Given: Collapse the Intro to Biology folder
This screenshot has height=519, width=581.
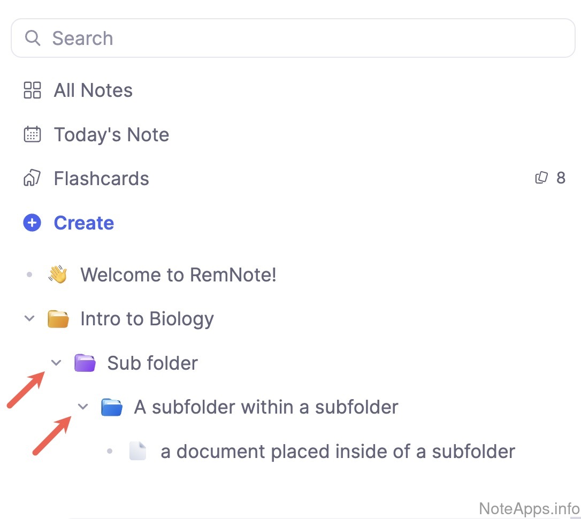Looking at the screenshot, I should coord(29,319).
